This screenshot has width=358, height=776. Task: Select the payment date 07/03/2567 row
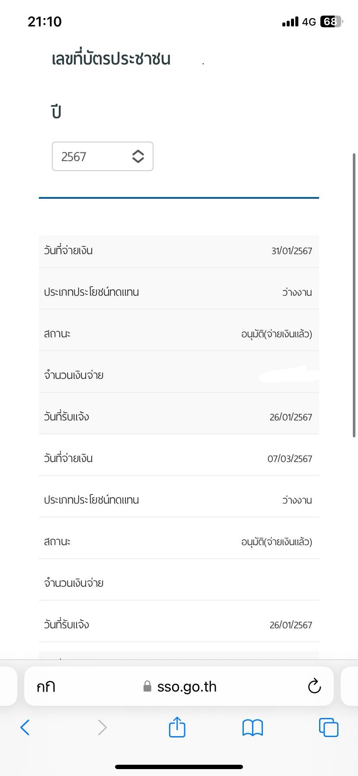tap(179, 459)
